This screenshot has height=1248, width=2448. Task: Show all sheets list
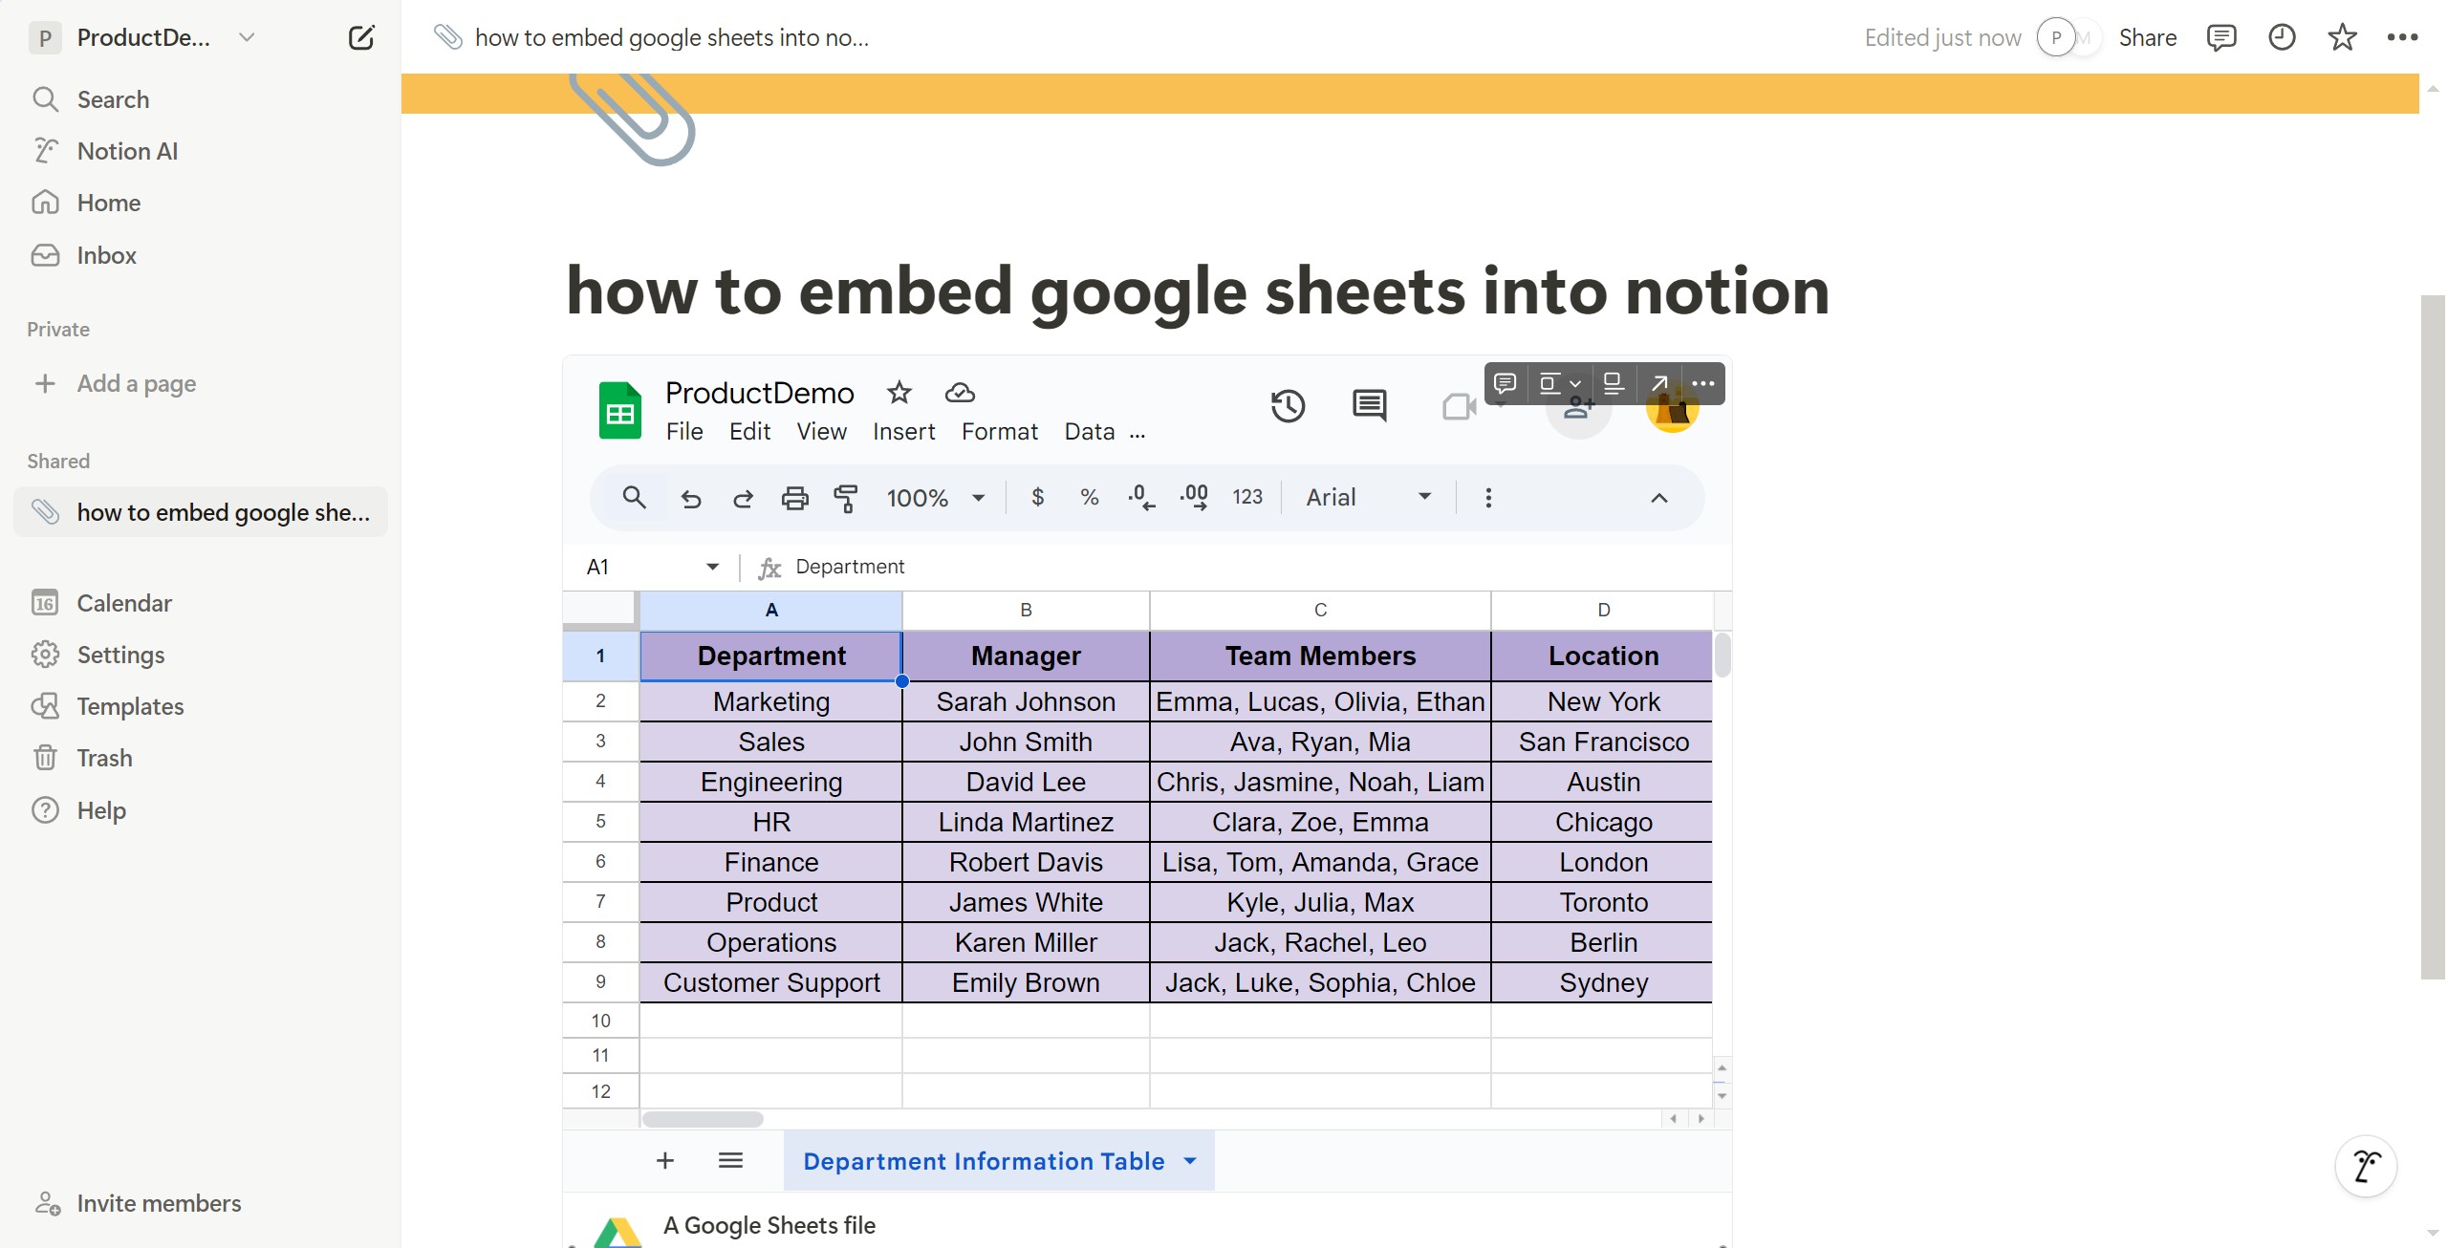pyautogui.click(x=730, y=1160)
